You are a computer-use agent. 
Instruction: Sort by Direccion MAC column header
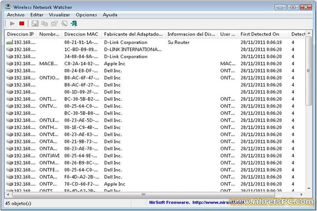point(82,34)
